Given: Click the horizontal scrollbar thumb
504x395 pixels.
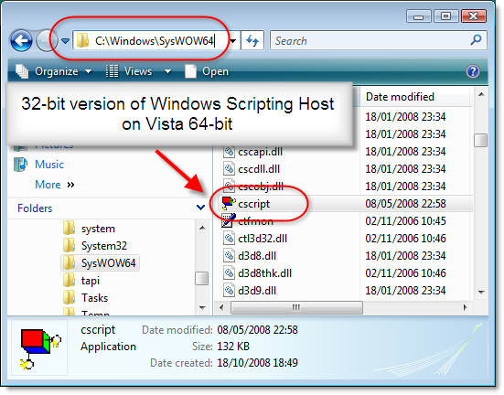Looking at the screenshot, I should (296, 307).
